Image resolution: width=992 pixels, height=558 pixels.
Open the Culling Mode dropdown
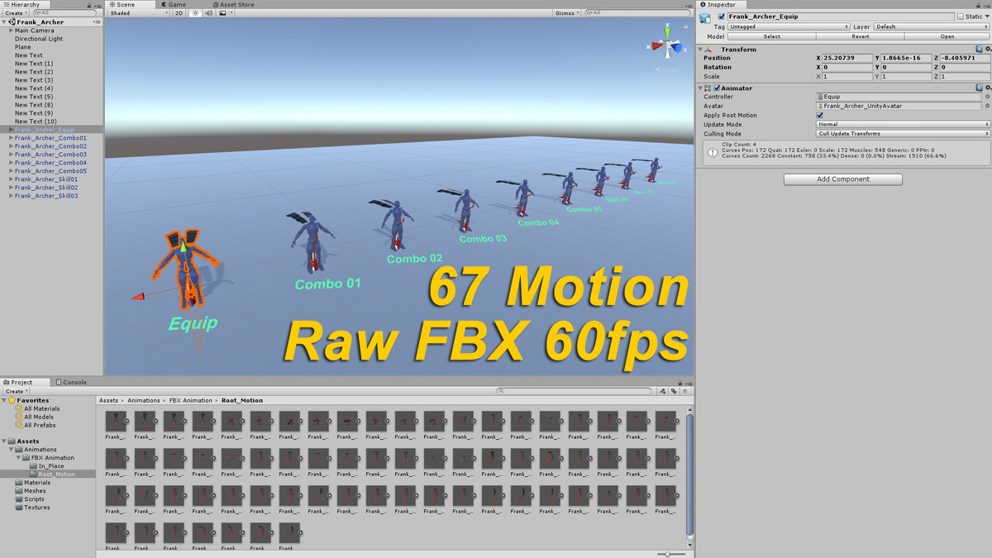coord(902,133)
